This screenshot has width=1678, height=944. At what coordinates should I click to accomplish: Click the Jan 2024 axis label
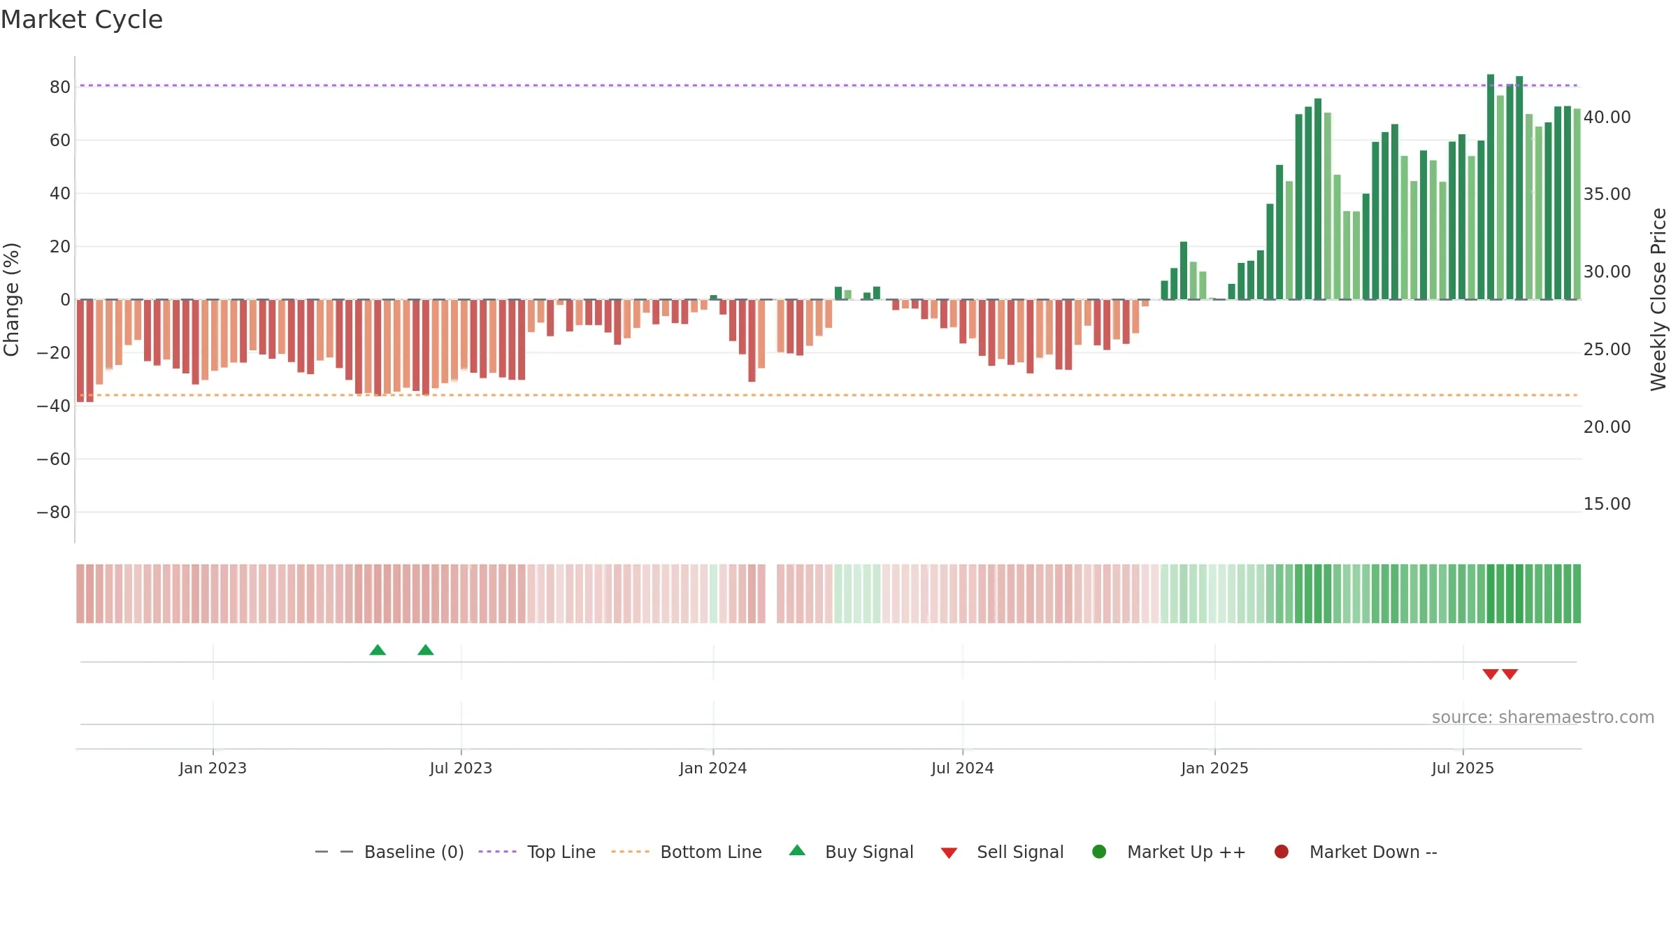[x=713, y=768]
